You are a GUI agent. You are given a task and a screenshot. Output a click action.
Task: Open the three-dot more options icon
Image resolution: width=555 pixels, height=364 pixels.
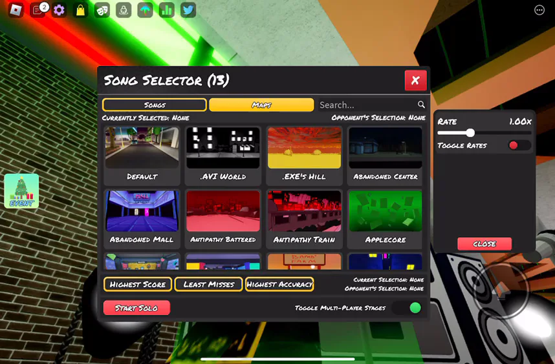click(x=539, y=10)
